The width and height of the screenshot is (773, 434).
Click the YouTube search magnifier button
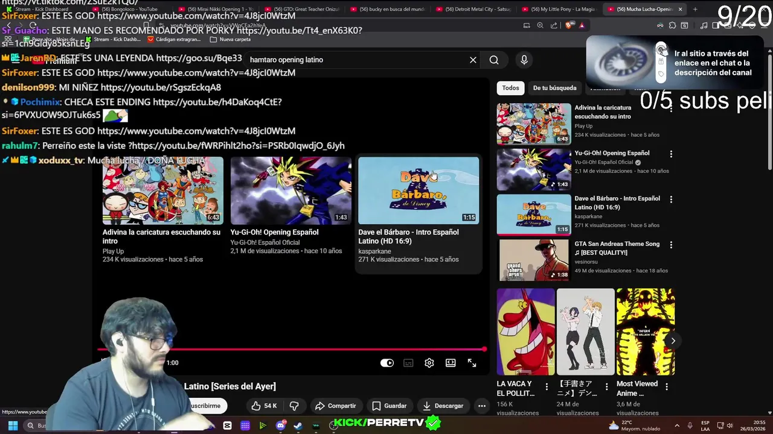(x=494, y=60)
